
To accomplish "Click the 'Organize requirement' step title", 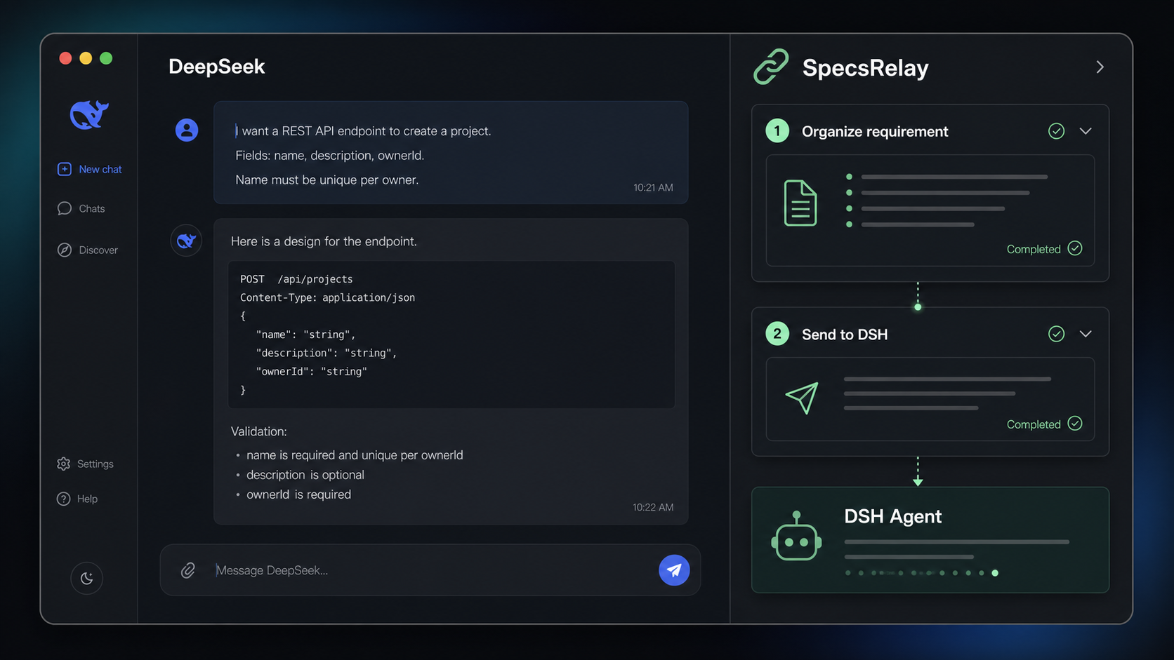I will (875, 132).
